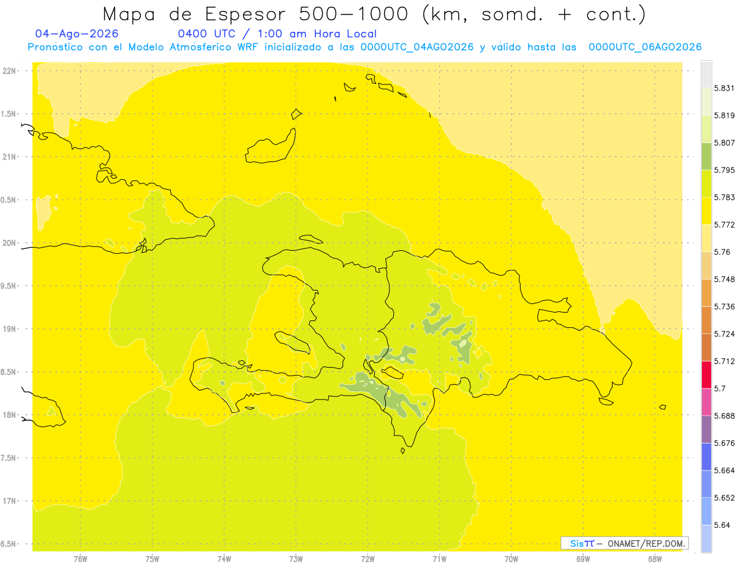Click the pale yellow legend swatch between 5.76 and 5.772

coord(706,238)
